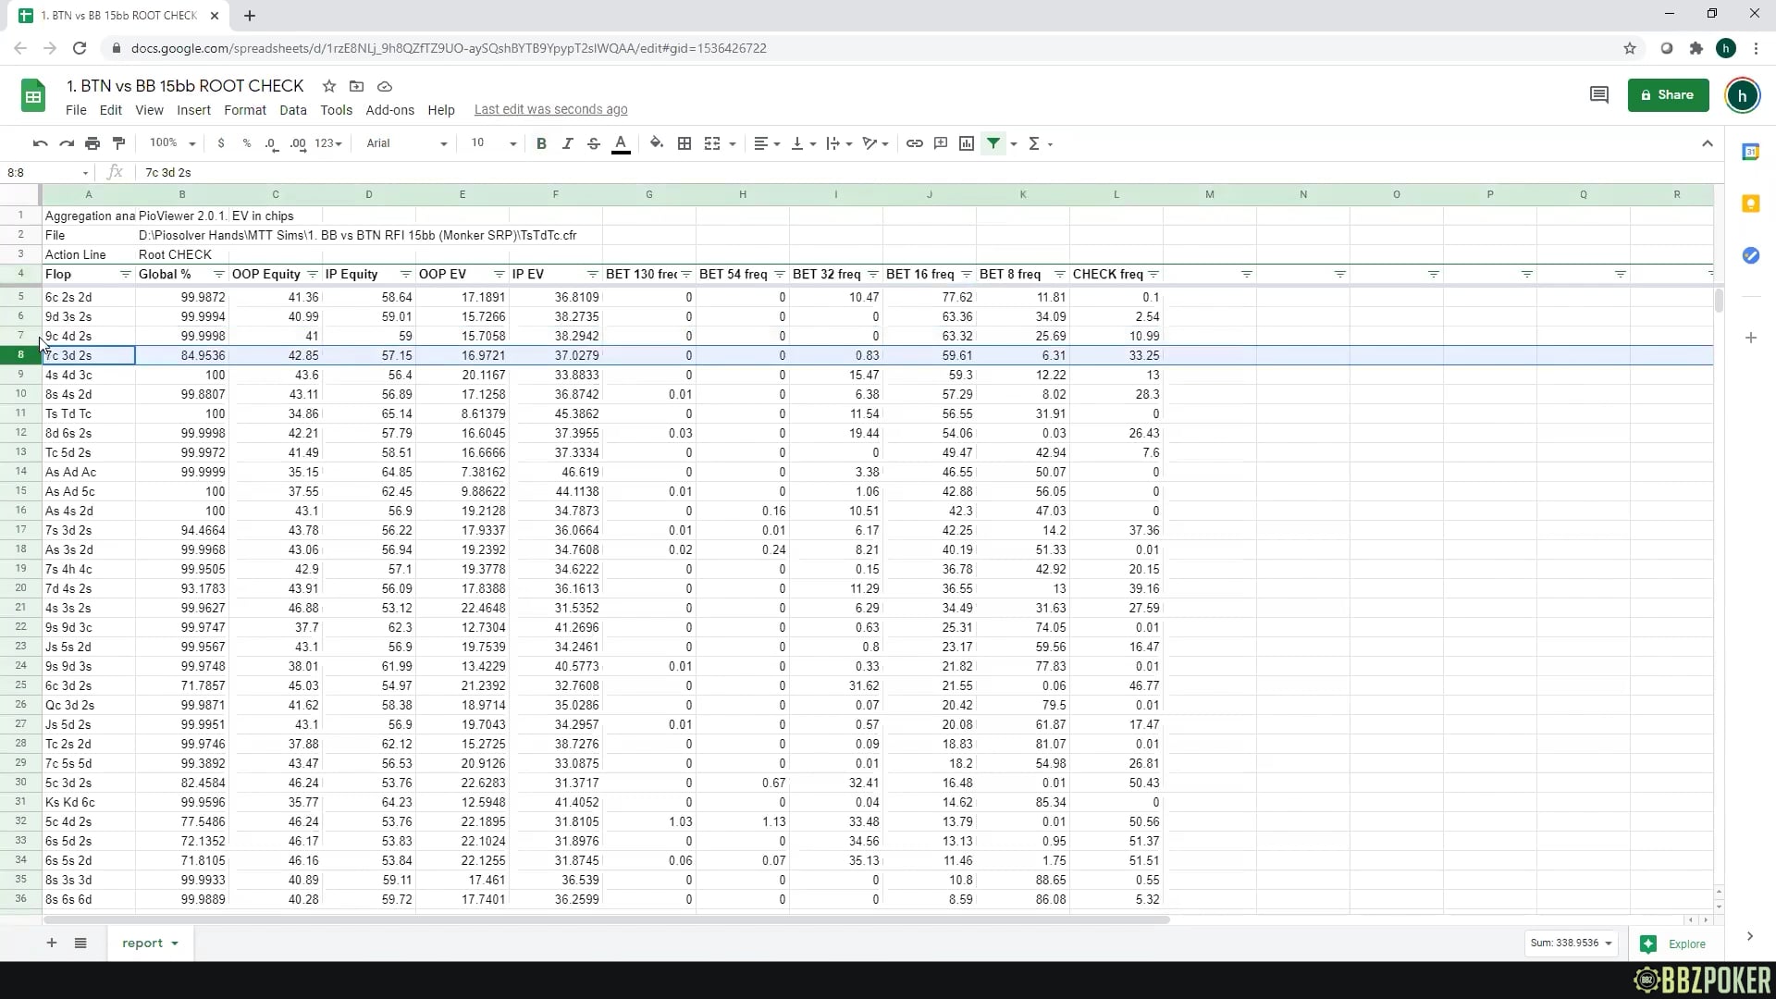Open the Insert link icon
Viewport: 1776px width, 999px height.
coord(915,143)
